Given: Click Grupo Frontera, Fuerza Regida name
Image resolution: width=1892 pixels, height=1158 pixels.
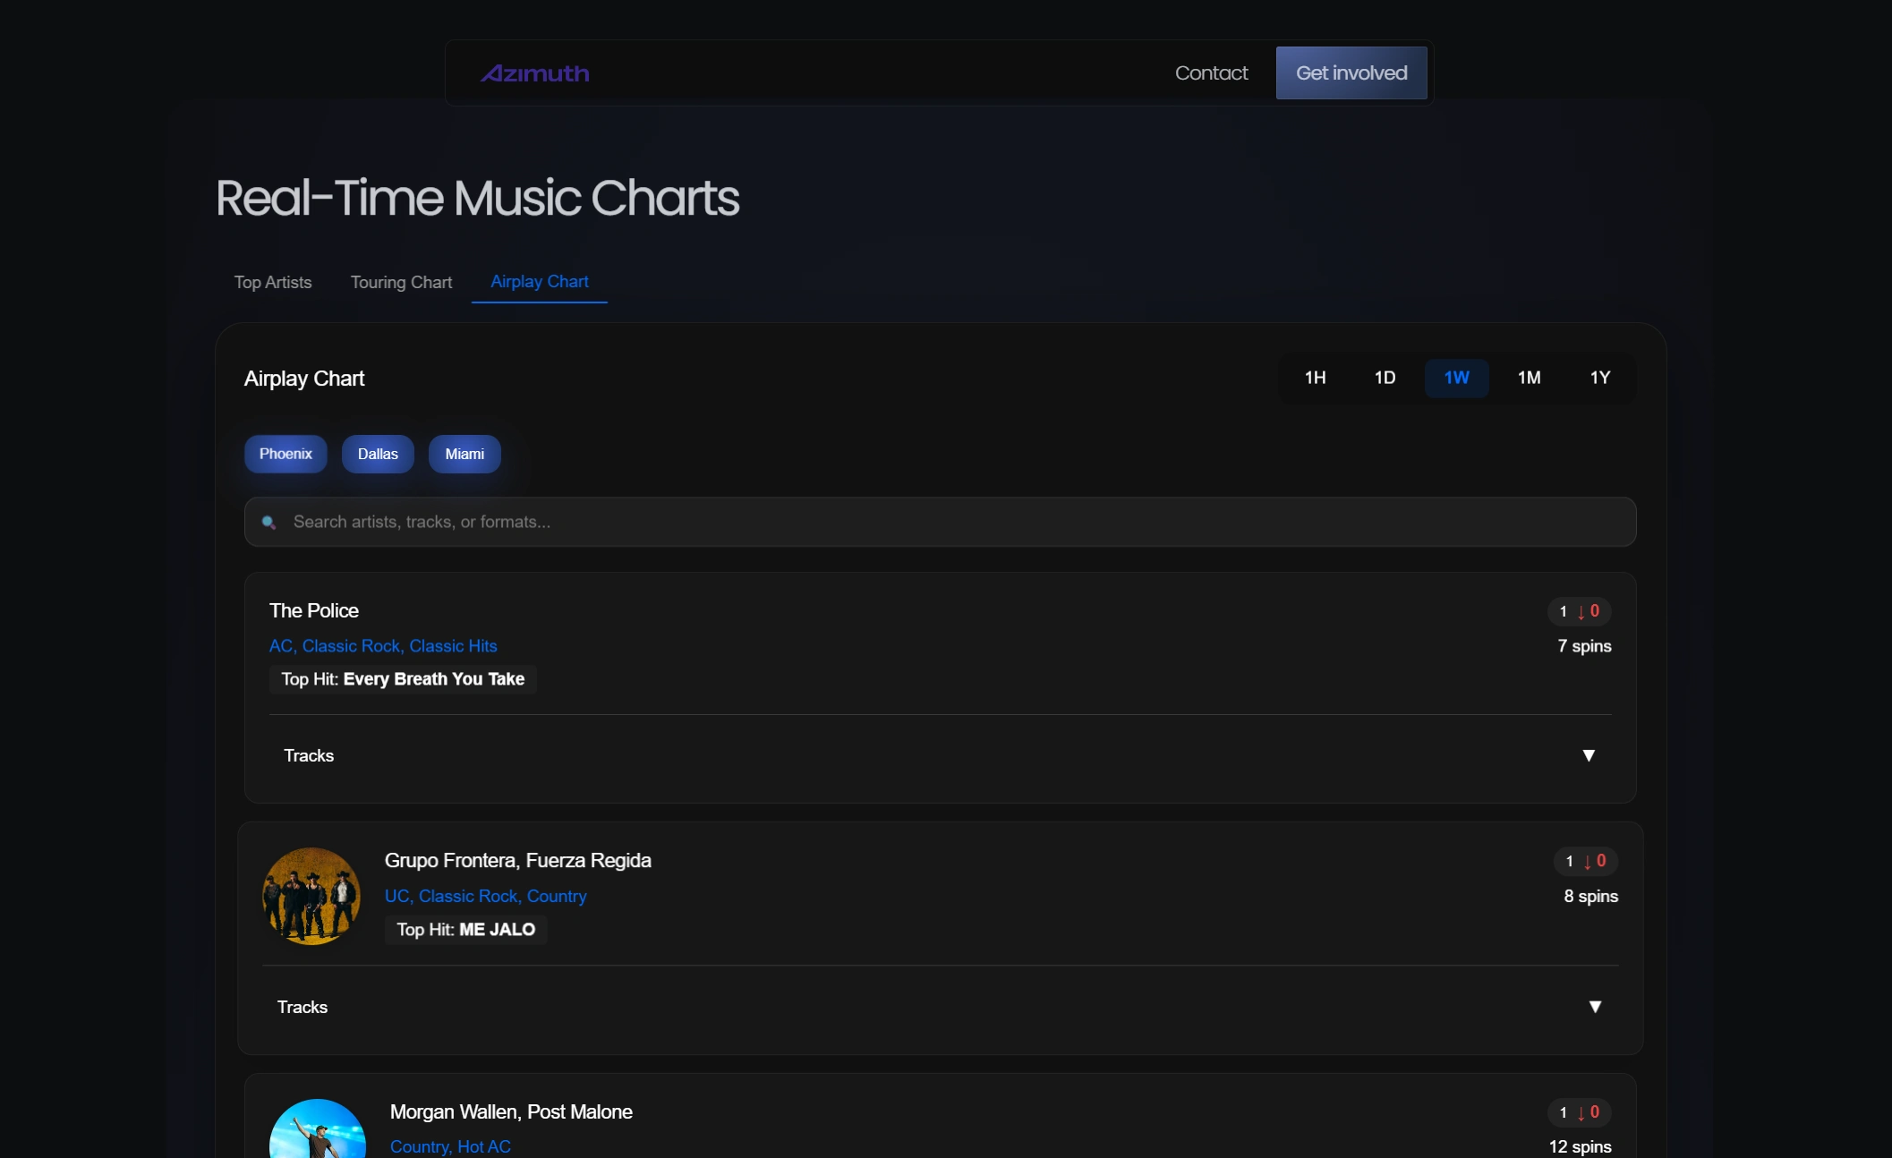Looking at the screenshot, I should point(518,860).
